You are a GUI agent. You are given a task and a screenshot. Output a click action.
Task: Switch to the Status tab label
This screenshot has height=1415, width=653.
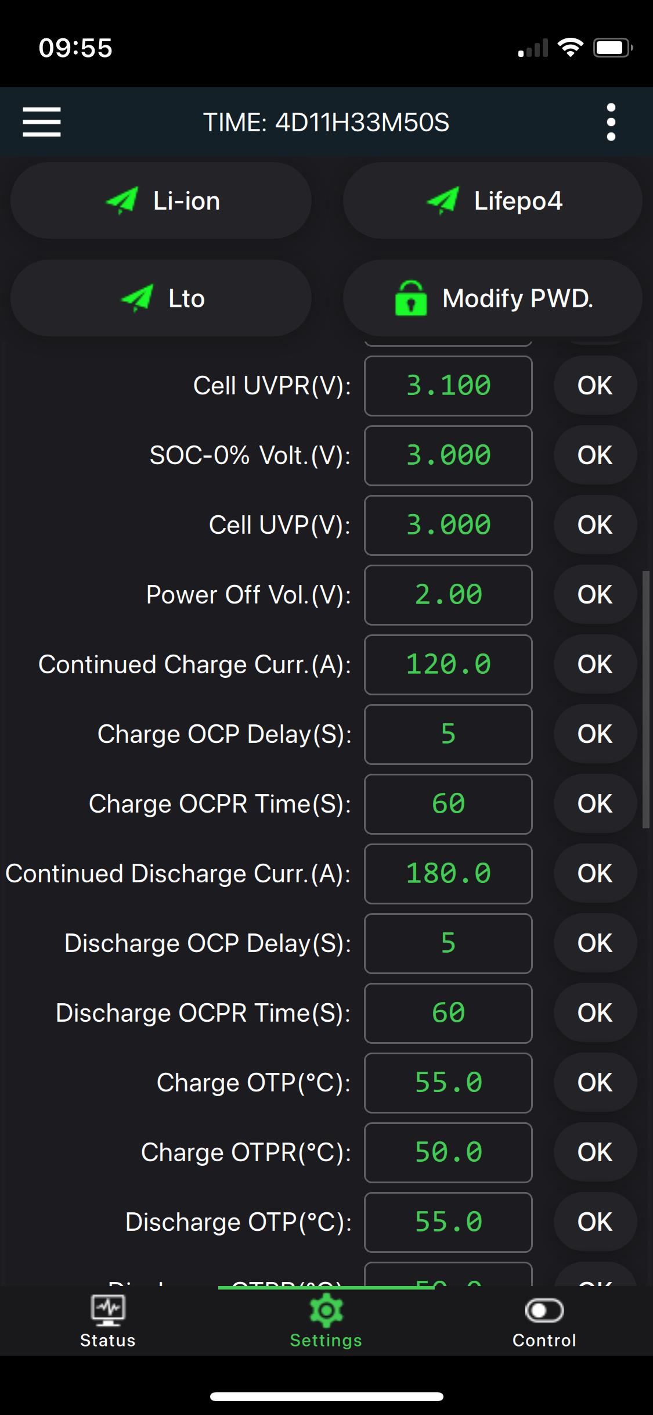click(108, 1341)
